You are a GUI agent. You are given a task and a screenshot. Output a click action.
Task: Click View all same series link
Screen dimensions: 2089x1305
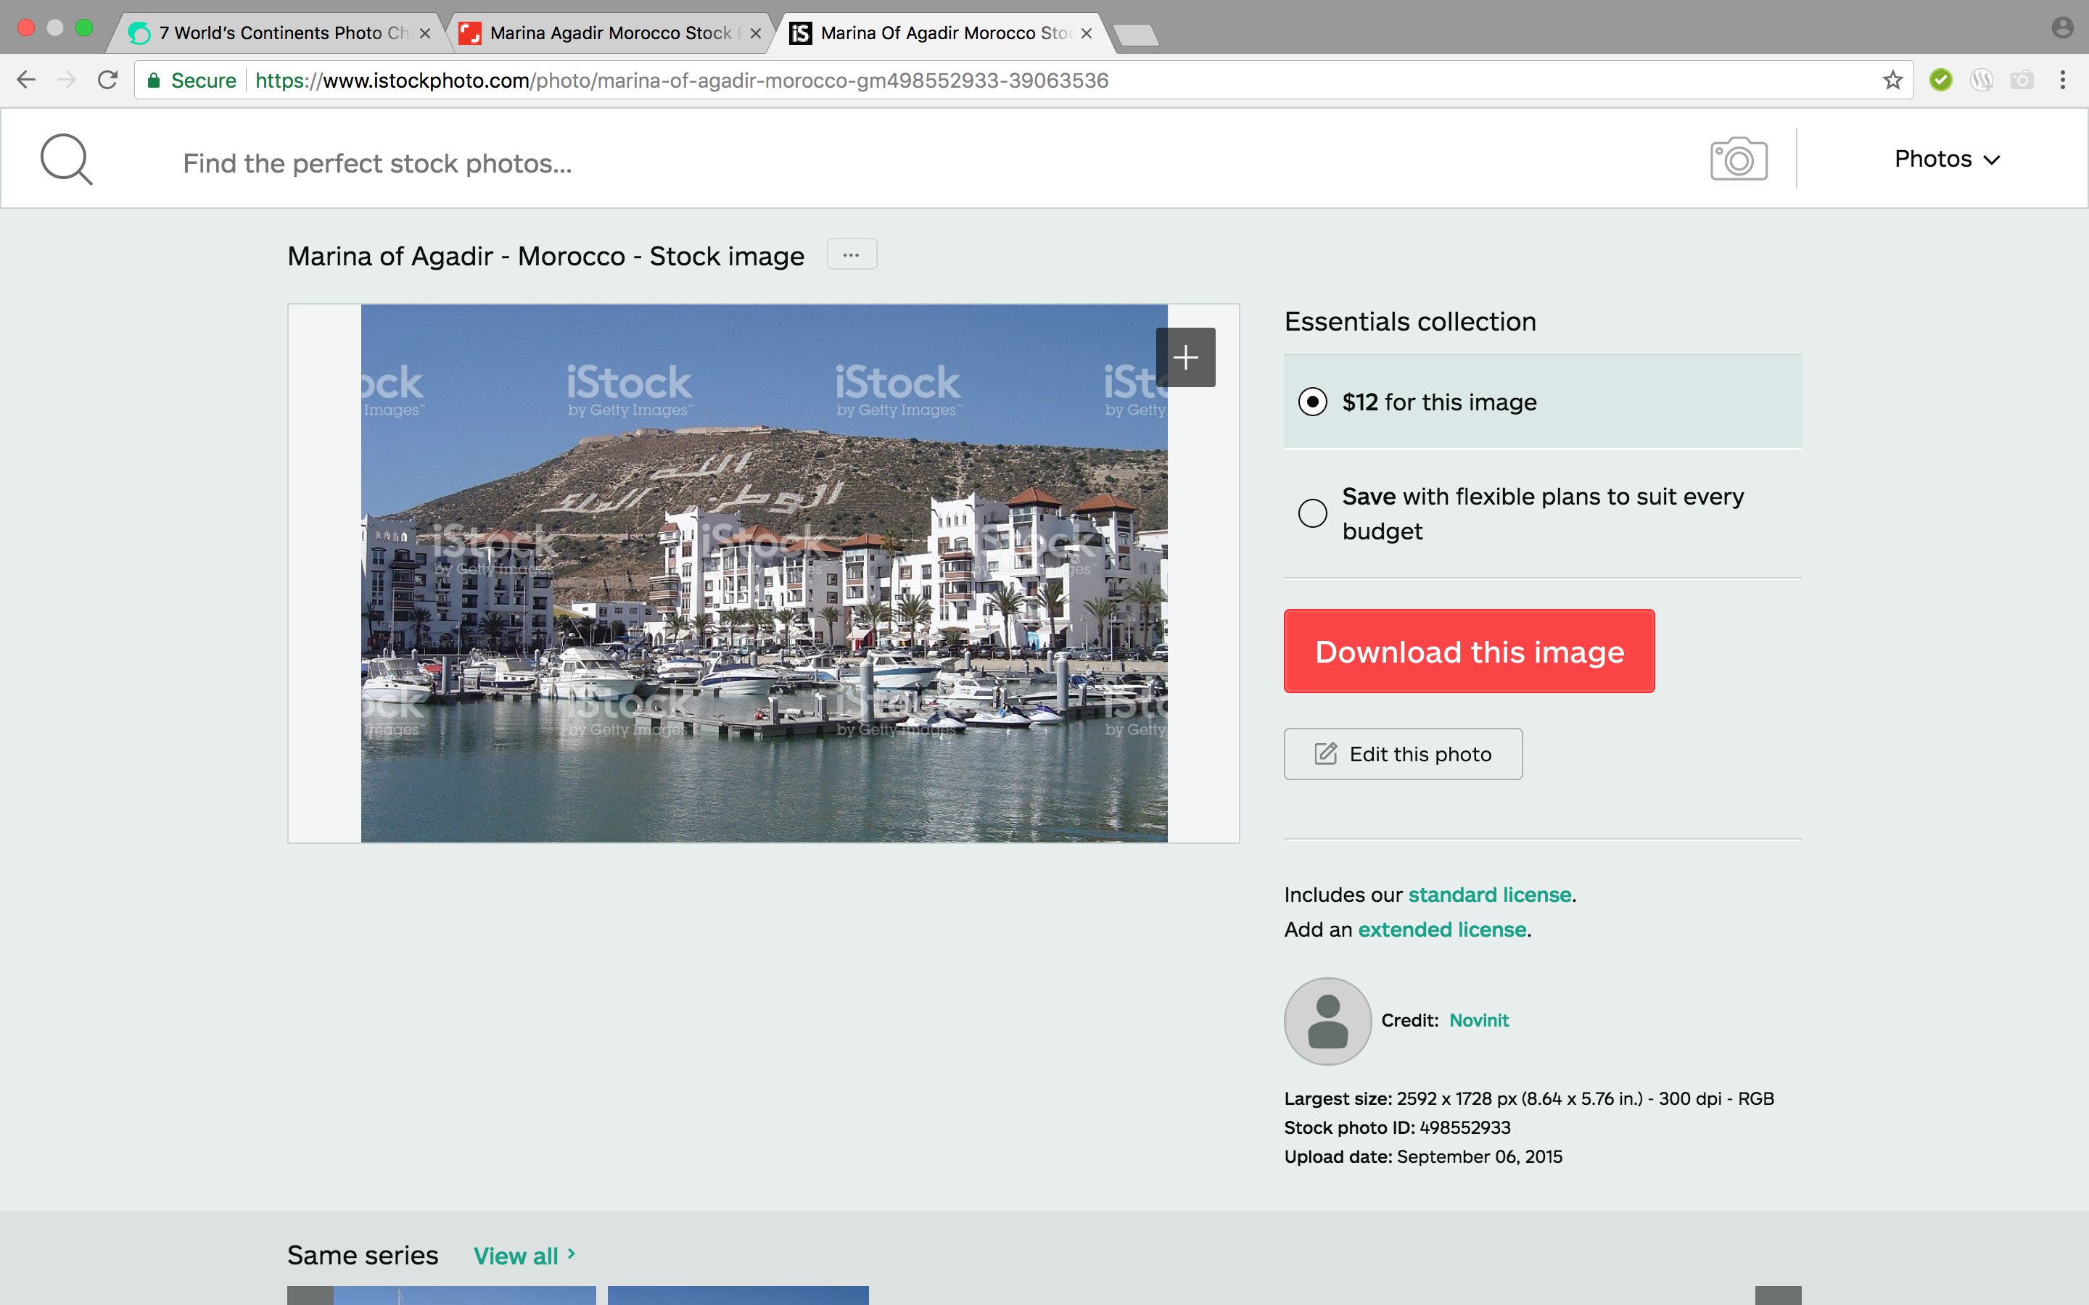524,1256
